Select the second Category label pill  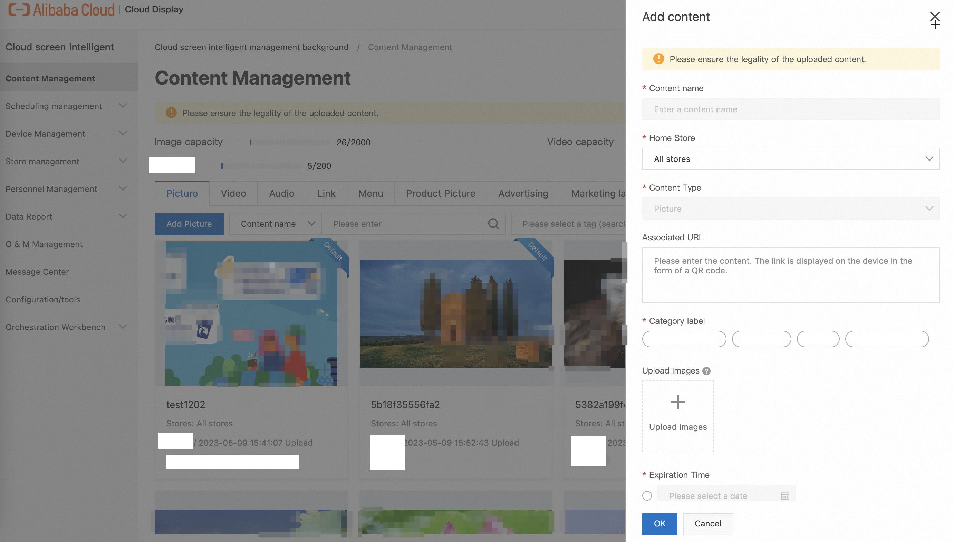(x=761, y=339)
